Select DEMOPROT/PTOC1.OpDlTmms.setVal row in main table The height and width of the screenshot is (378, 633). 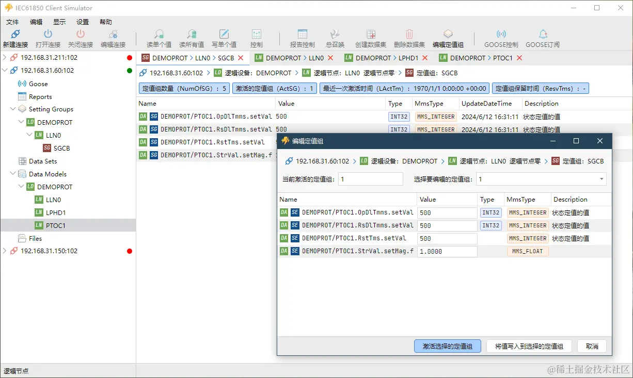tap(385, 117)
